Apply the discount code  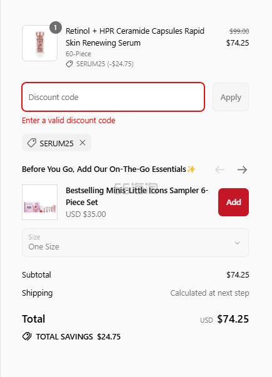tap(231, 97)
